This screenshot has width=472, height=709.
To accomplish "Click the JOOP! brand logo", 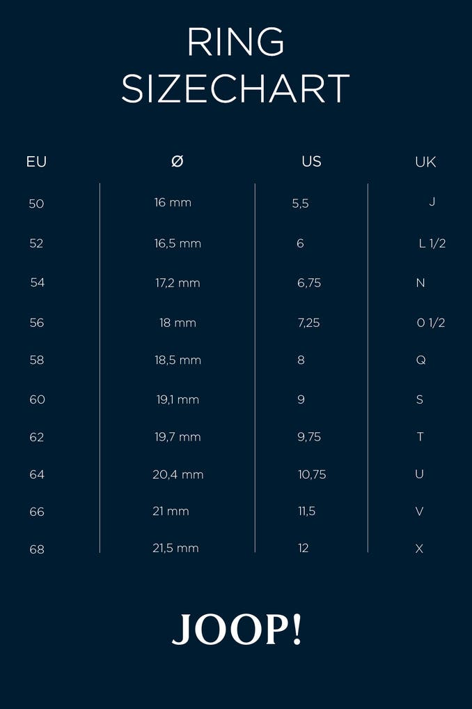I will point(237,630).
